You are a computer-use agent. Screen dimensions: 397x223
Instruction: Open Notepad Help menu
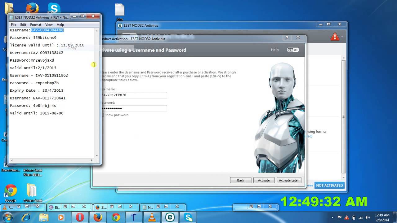click(60, 24)
